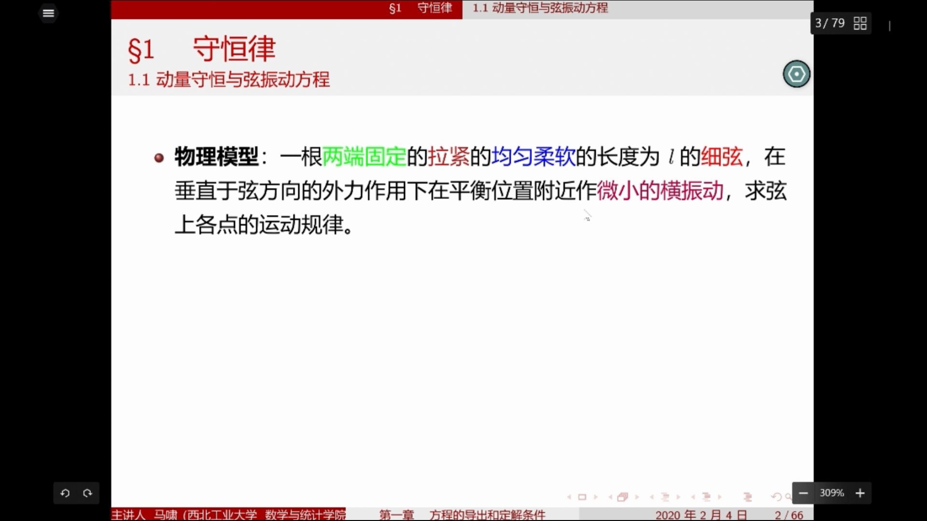Click the redo arrow at bottom left
Image resolution: width=927 pixels, height=521 pixels.
pyautogui.click(x=88, y=493)
